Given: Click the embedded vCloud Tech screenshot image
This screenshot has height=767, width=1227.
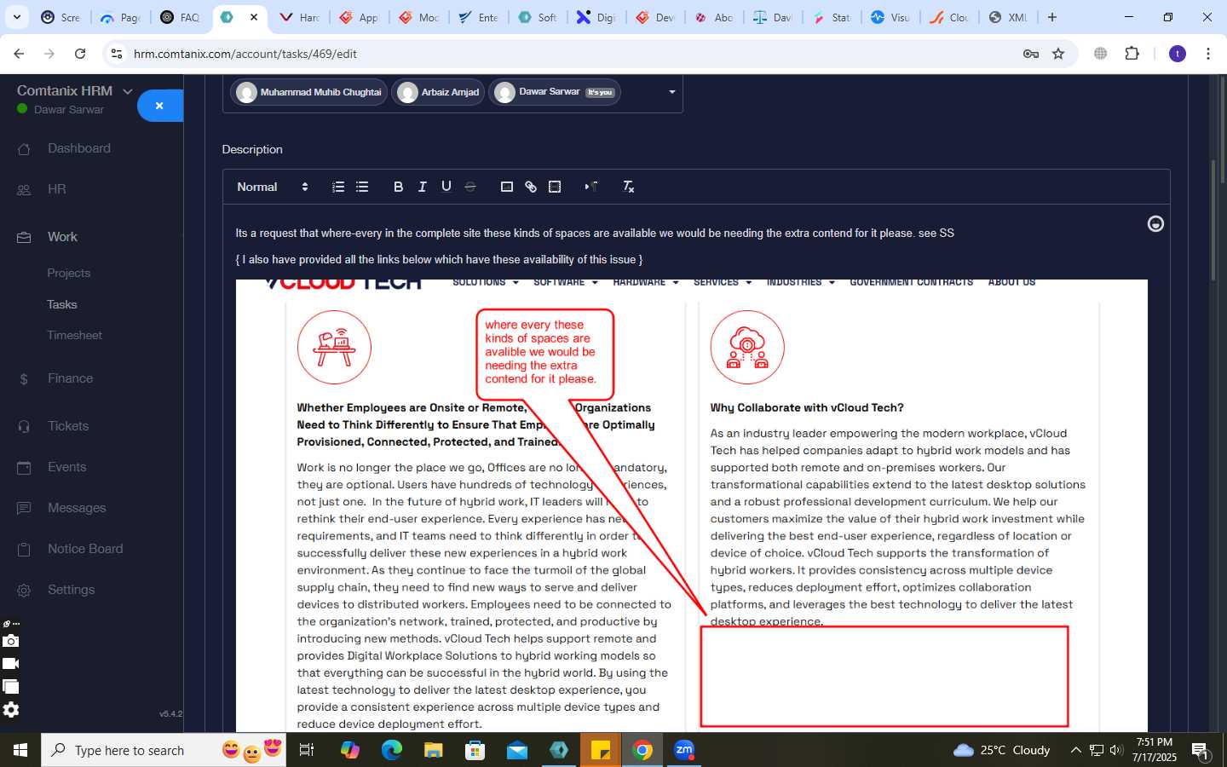Looking at the screenshot, I should tap(691, 505).
